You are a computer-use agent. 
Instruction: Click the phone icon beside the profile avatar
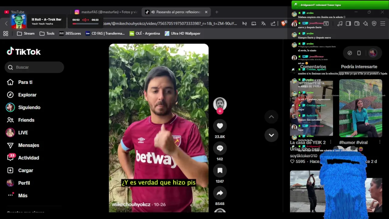359,53
